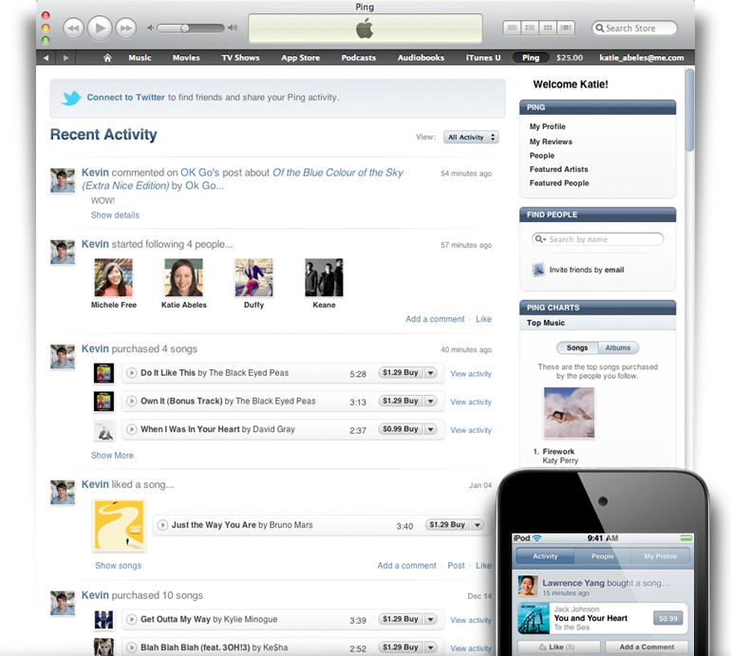Click Connect to Twitter link
This screenshot has width=731, height=656.
click(x=126, y=98)
